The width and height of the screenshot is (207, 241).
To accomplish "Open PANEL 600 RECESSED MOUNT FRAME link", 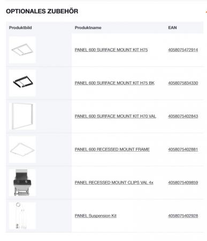I will (112, 149).
